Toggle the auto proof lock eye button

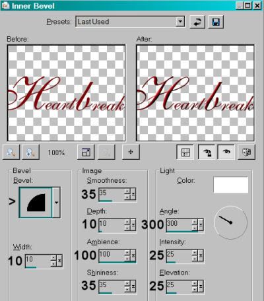(207, 152)
